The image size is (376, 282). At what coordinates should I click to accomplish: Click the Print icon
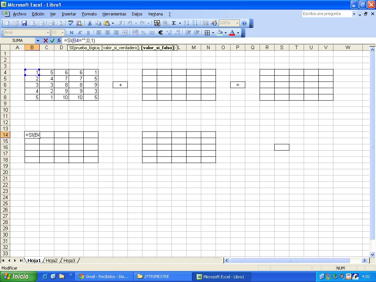(51, 23)
